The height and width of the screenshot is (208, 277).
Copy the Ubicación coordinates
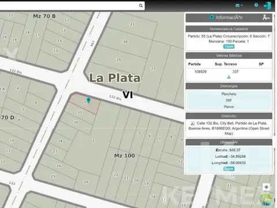pyautogui.click(x=229, y=169)
